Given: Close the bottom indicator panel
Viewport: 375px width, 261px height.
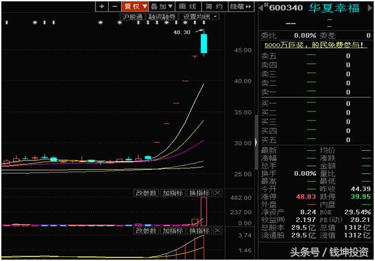Looking at the screenshot, I should [217, 231].
